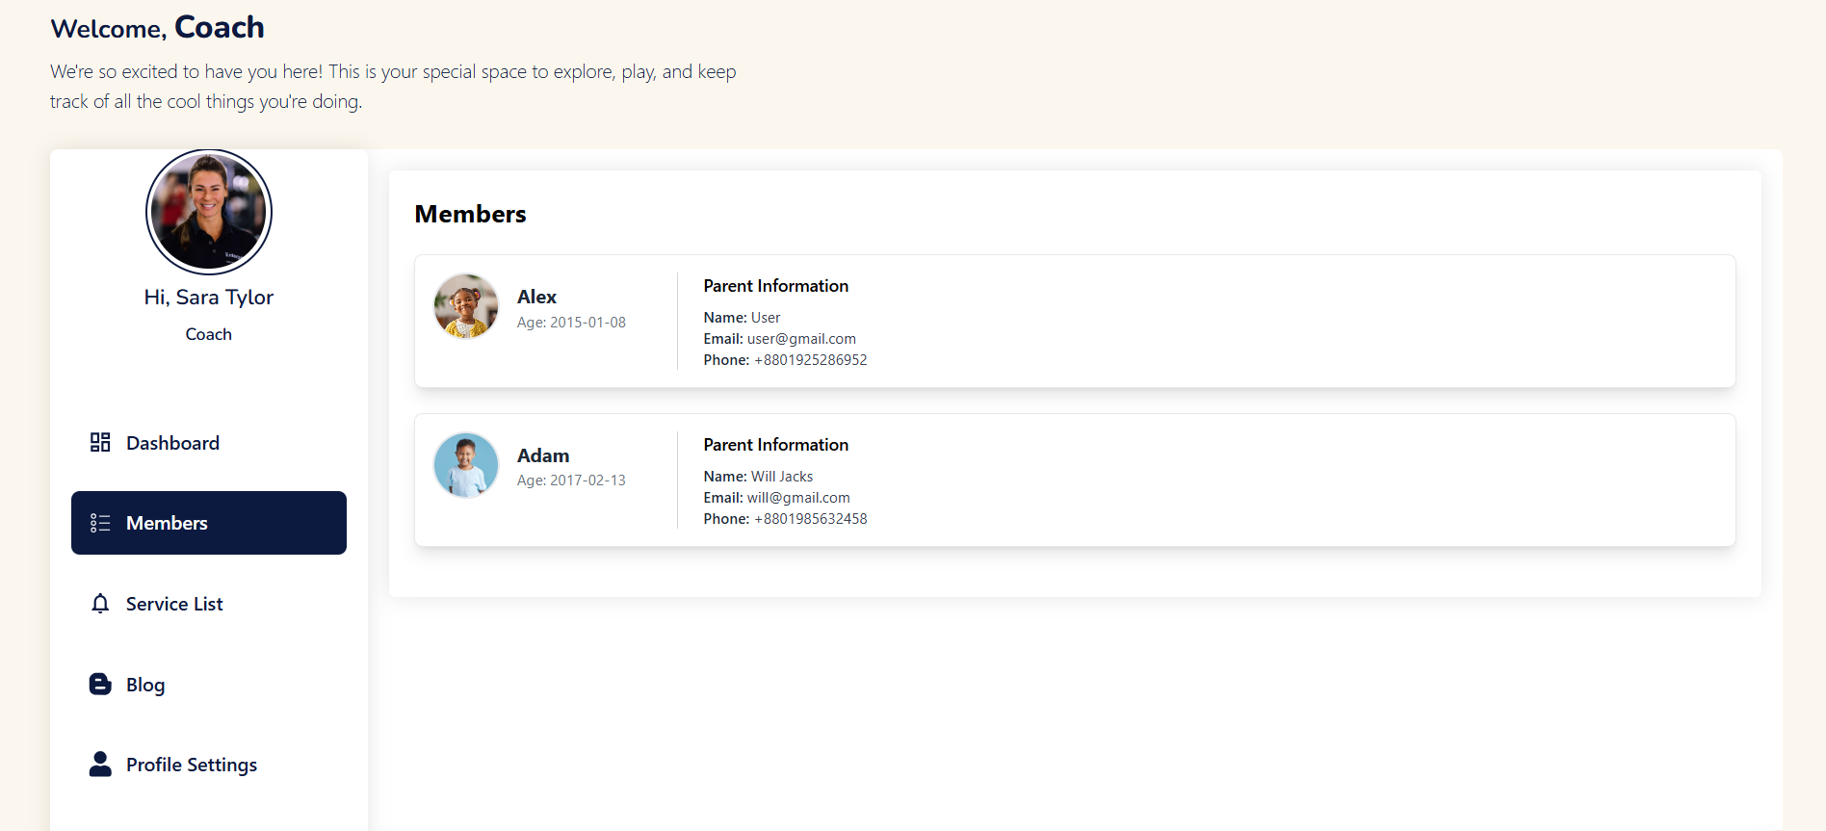Select the Members menu item
Viewport: 1826px width, 831px height.
[209, 523]
